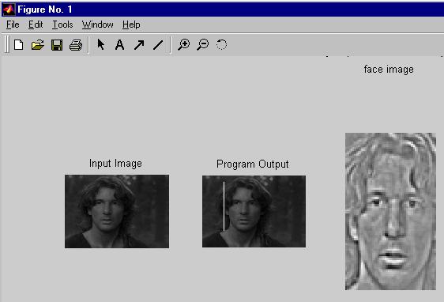Click the Program Output picture

pos(254,211)
